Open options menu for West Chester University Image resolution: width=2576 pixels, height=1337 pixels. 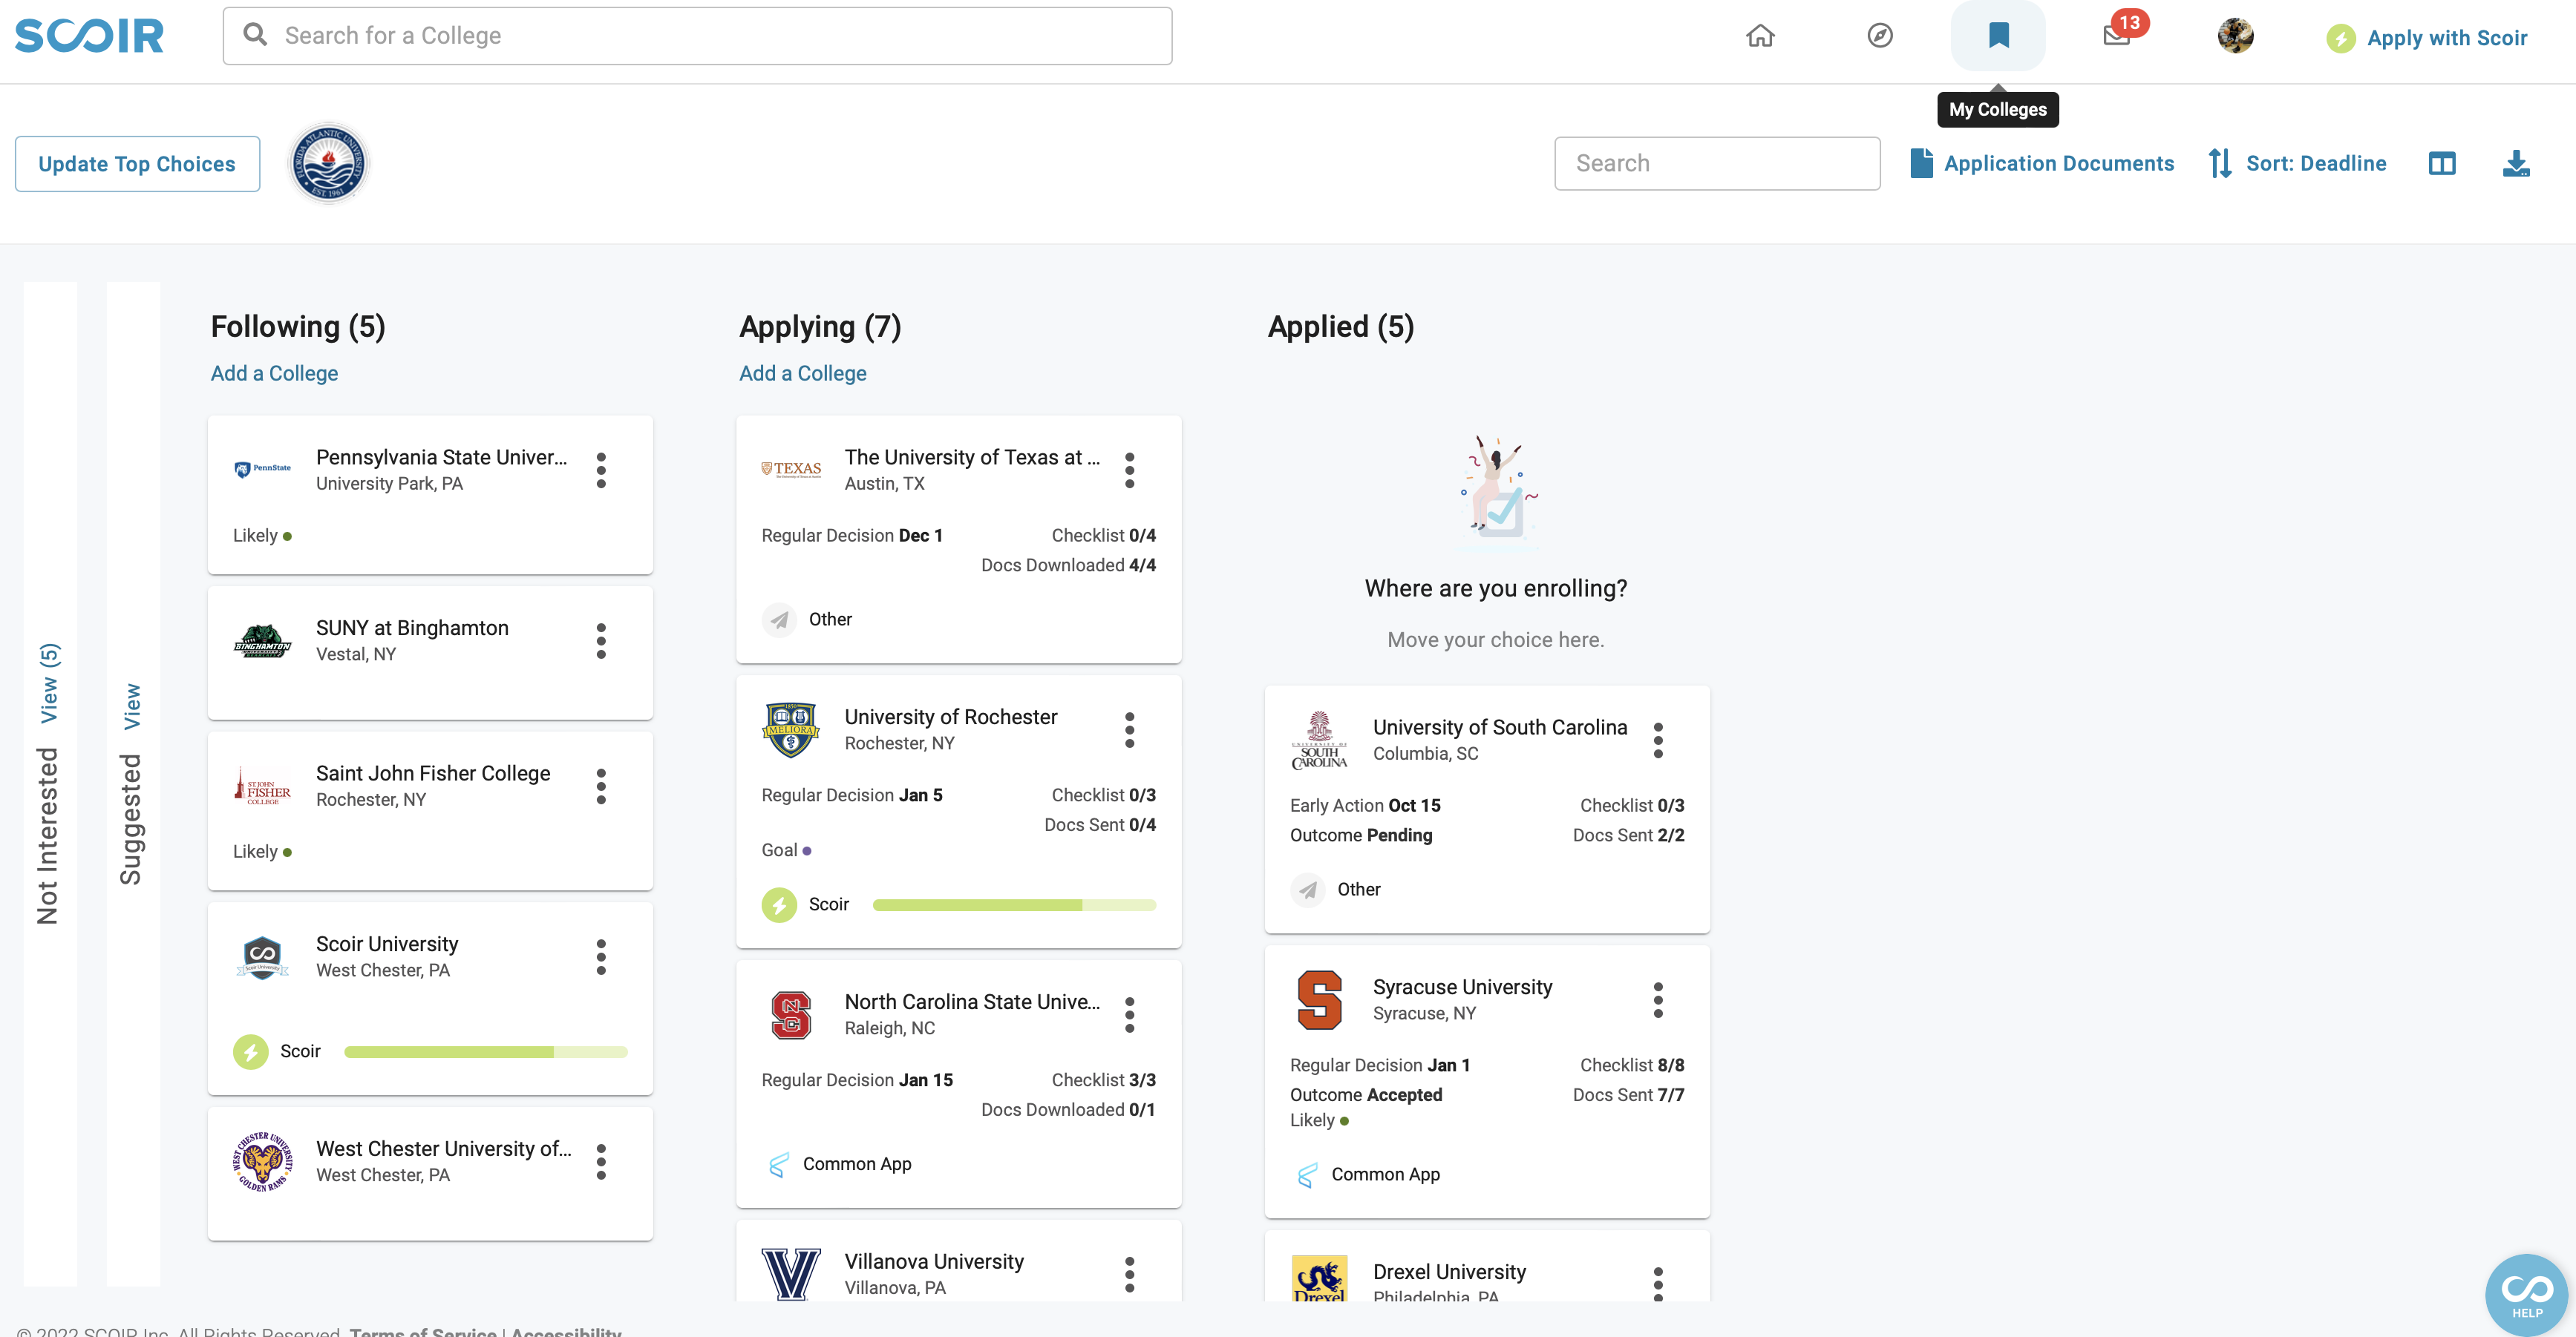pos(601,1162)
